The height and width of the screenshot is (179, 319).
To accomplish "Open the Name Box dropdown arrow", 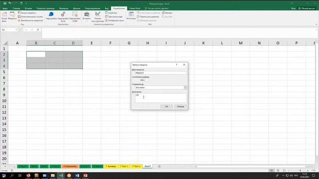I will coord(16,30).
